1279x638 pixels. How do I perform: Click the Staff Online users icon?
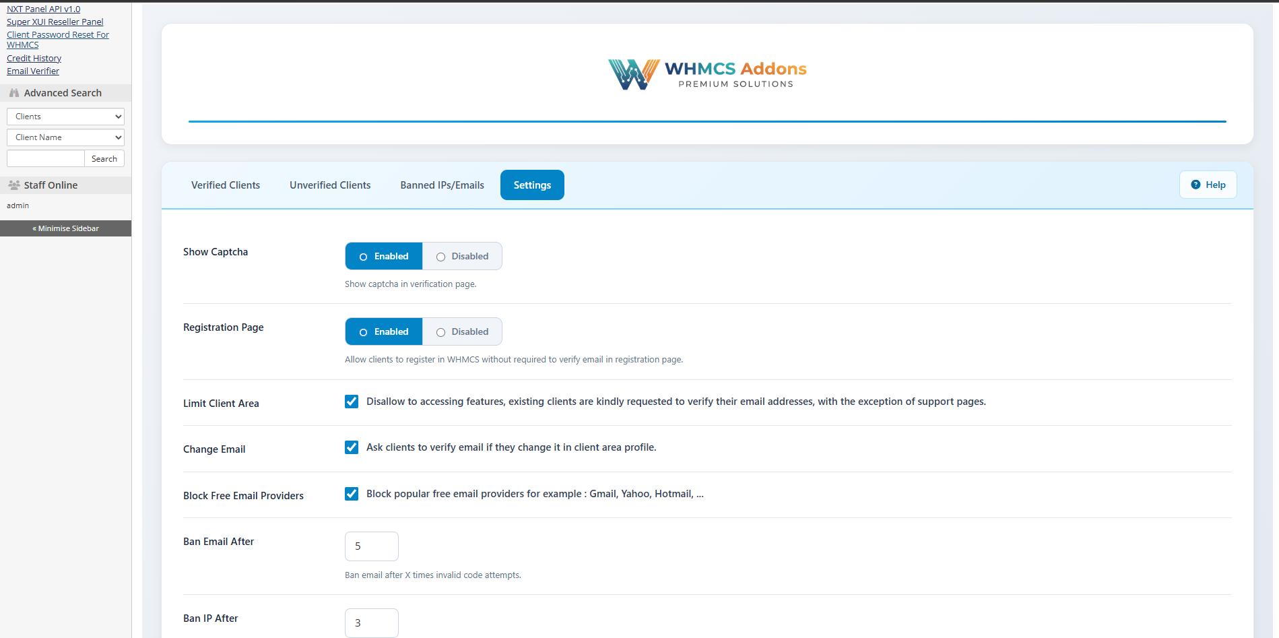point(13,185)
